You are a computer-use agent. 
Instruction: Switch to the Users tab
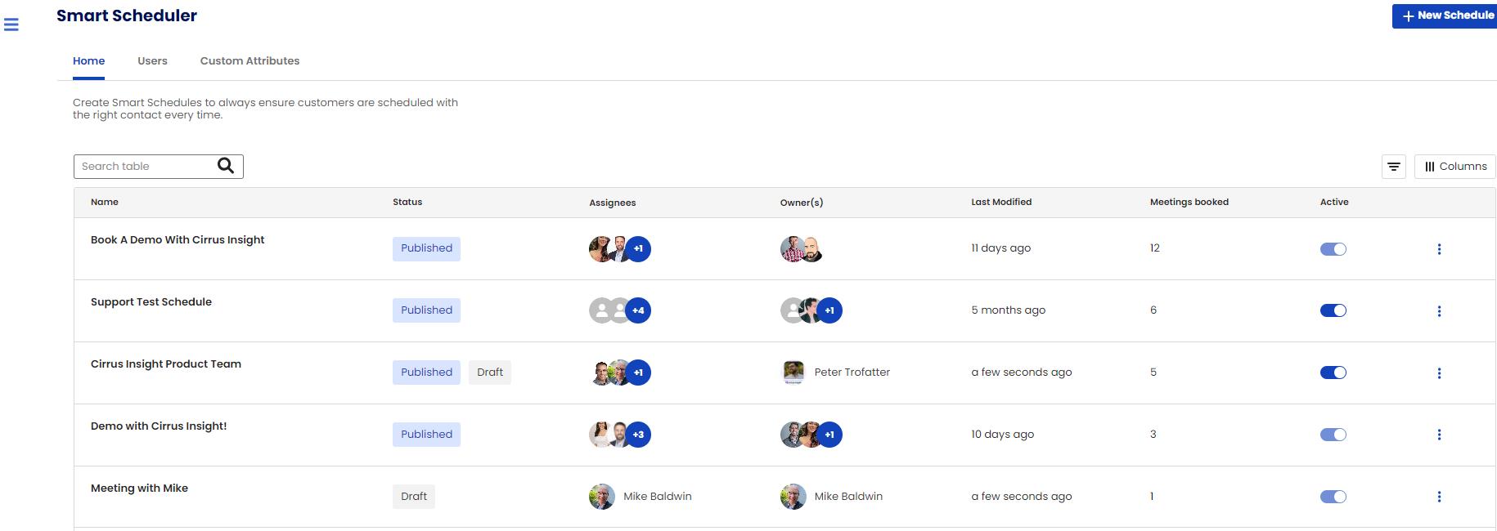click(x=152, y=61)
